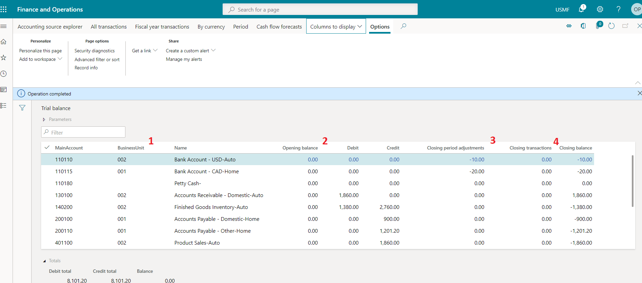The width and height of the screenshot is (642, 283).
Task: Expand the Parameters section
Action: coord(44,120)
